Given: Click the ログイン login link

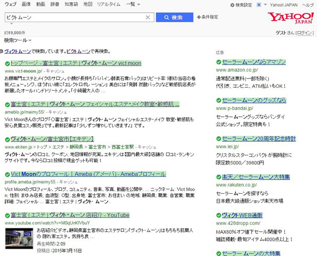Looking at the screenshot, I should click(x=304, y=33).
